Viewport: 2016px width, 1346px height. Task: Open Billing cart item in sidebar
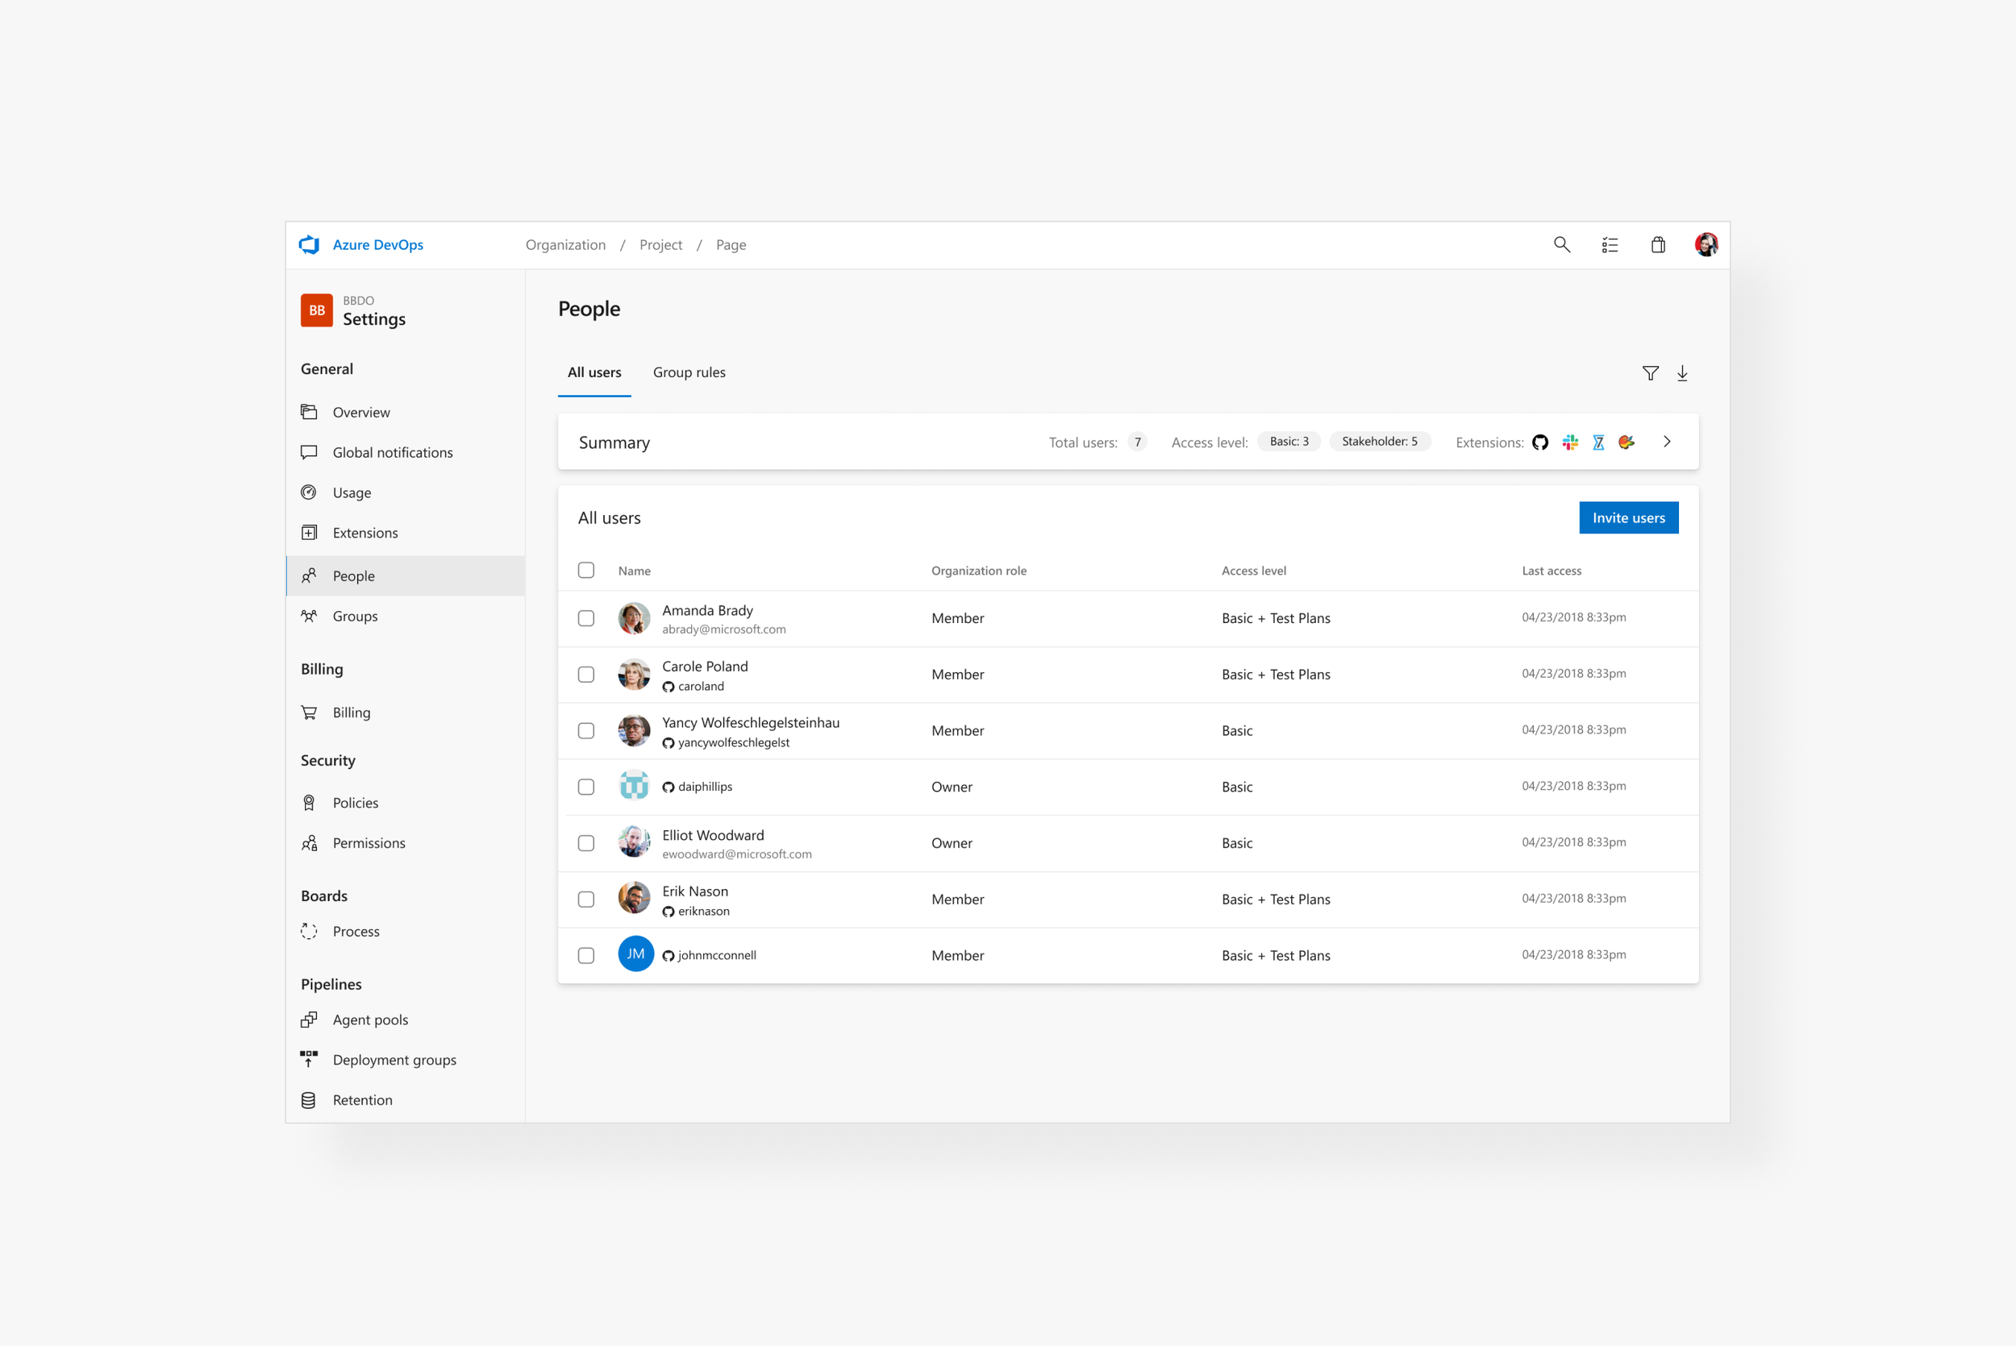pyautogui.click(x=406, y=712)
